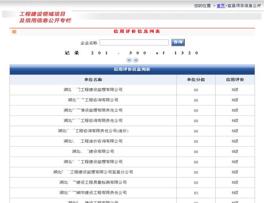Screen dimensions: 264x203
Task: Select the 单位名称 column header
Action: click(x=93, y=80)
